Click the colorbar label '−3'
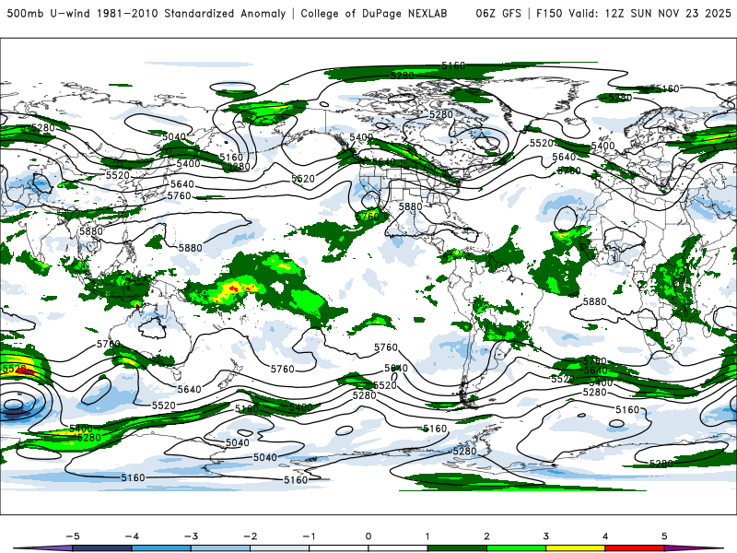Screen dimensions: 737x553 pos(191,536)
